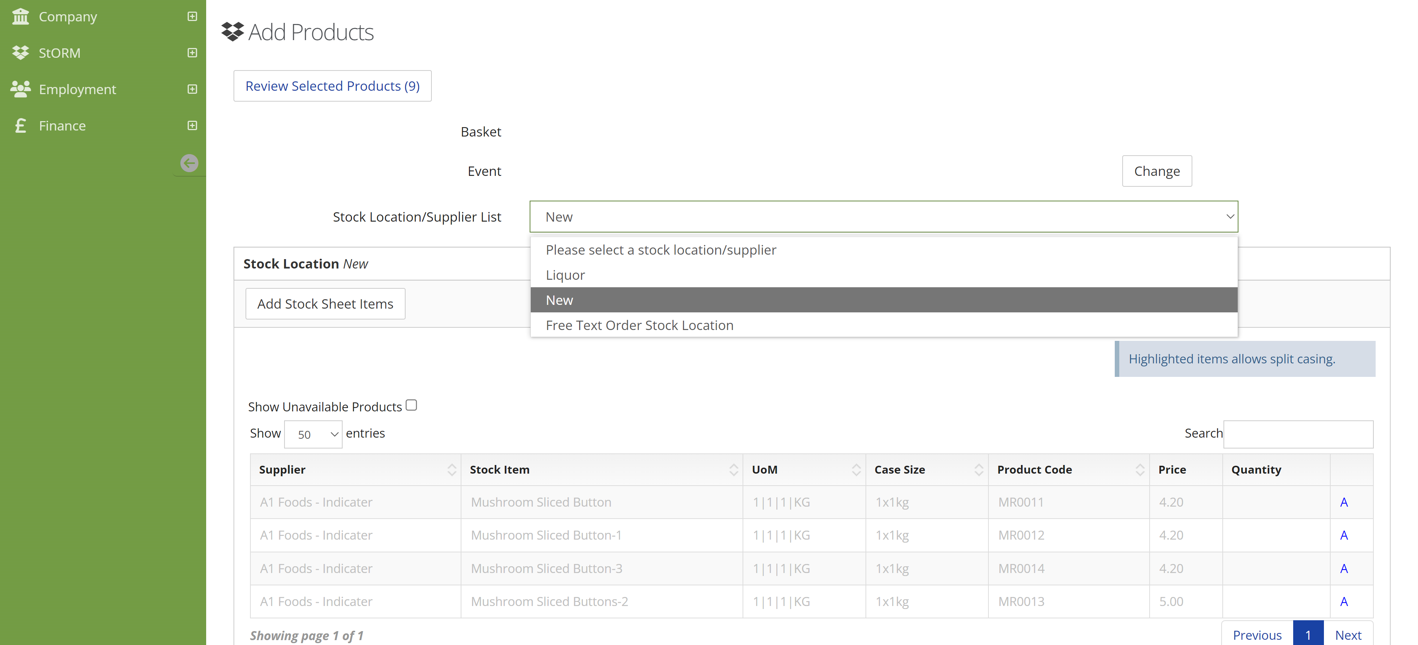The width and height of the screenshot is (1418, 645).
Task: Sort the table by Stock Item column
Action: pos(602,470)
